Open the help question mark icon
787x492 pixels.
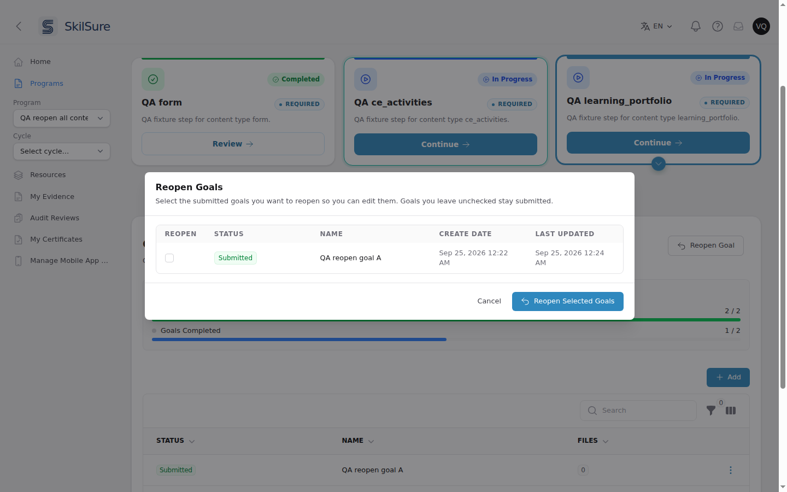pos(718,26)
